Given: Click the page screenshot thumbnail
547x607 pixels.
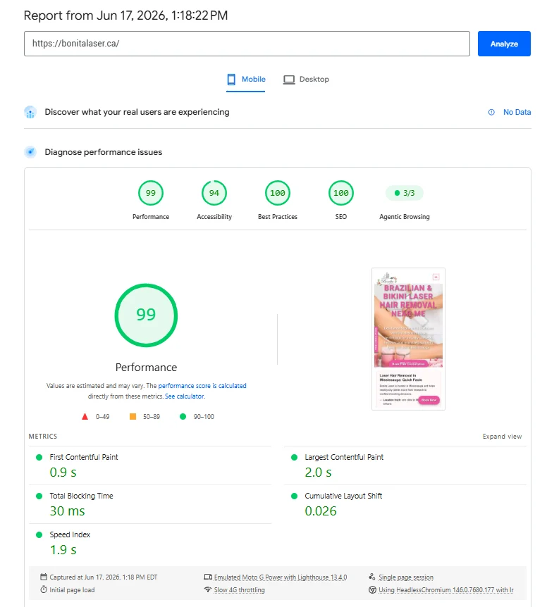Looking at the screenshot, I should point(408,339).
